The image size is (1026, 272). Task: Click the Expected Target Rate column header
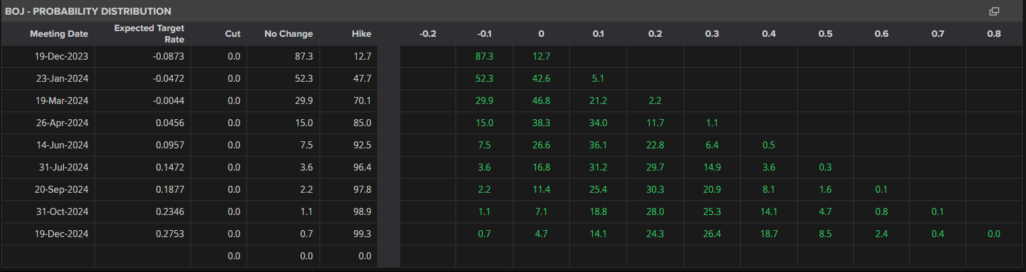(x=149, y=34)
